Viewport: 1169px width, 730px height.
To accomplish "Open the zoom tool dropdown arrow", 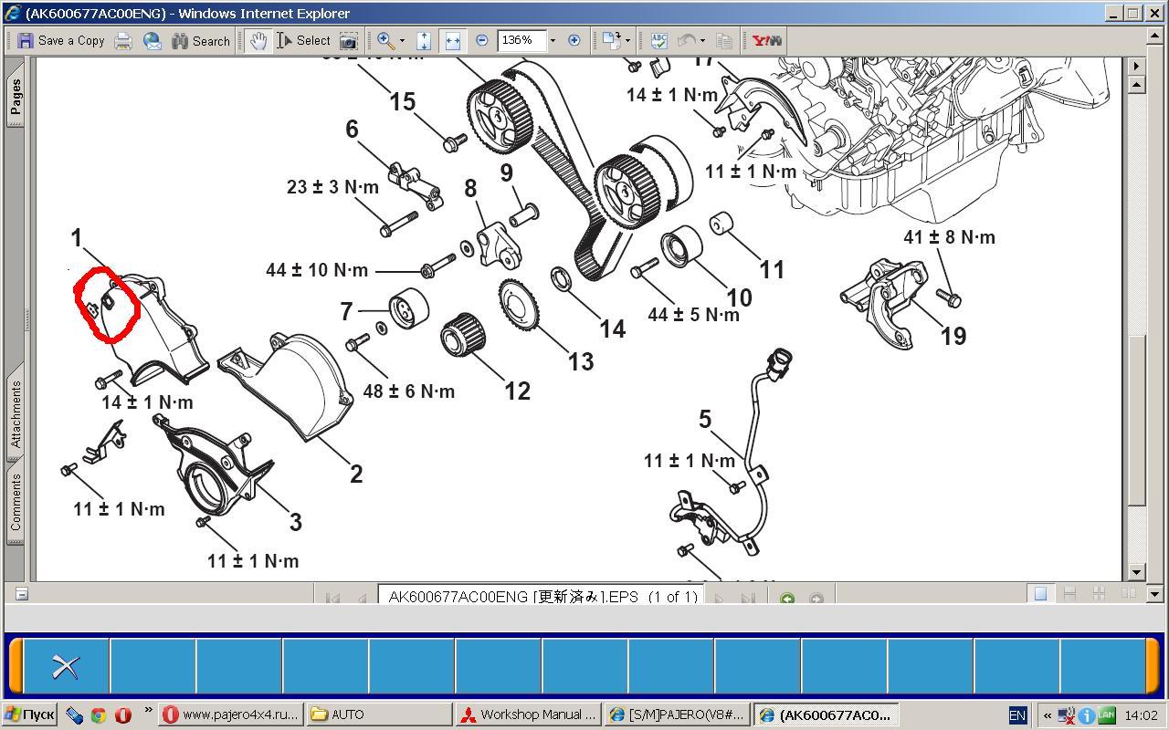I will pos(402,41).
